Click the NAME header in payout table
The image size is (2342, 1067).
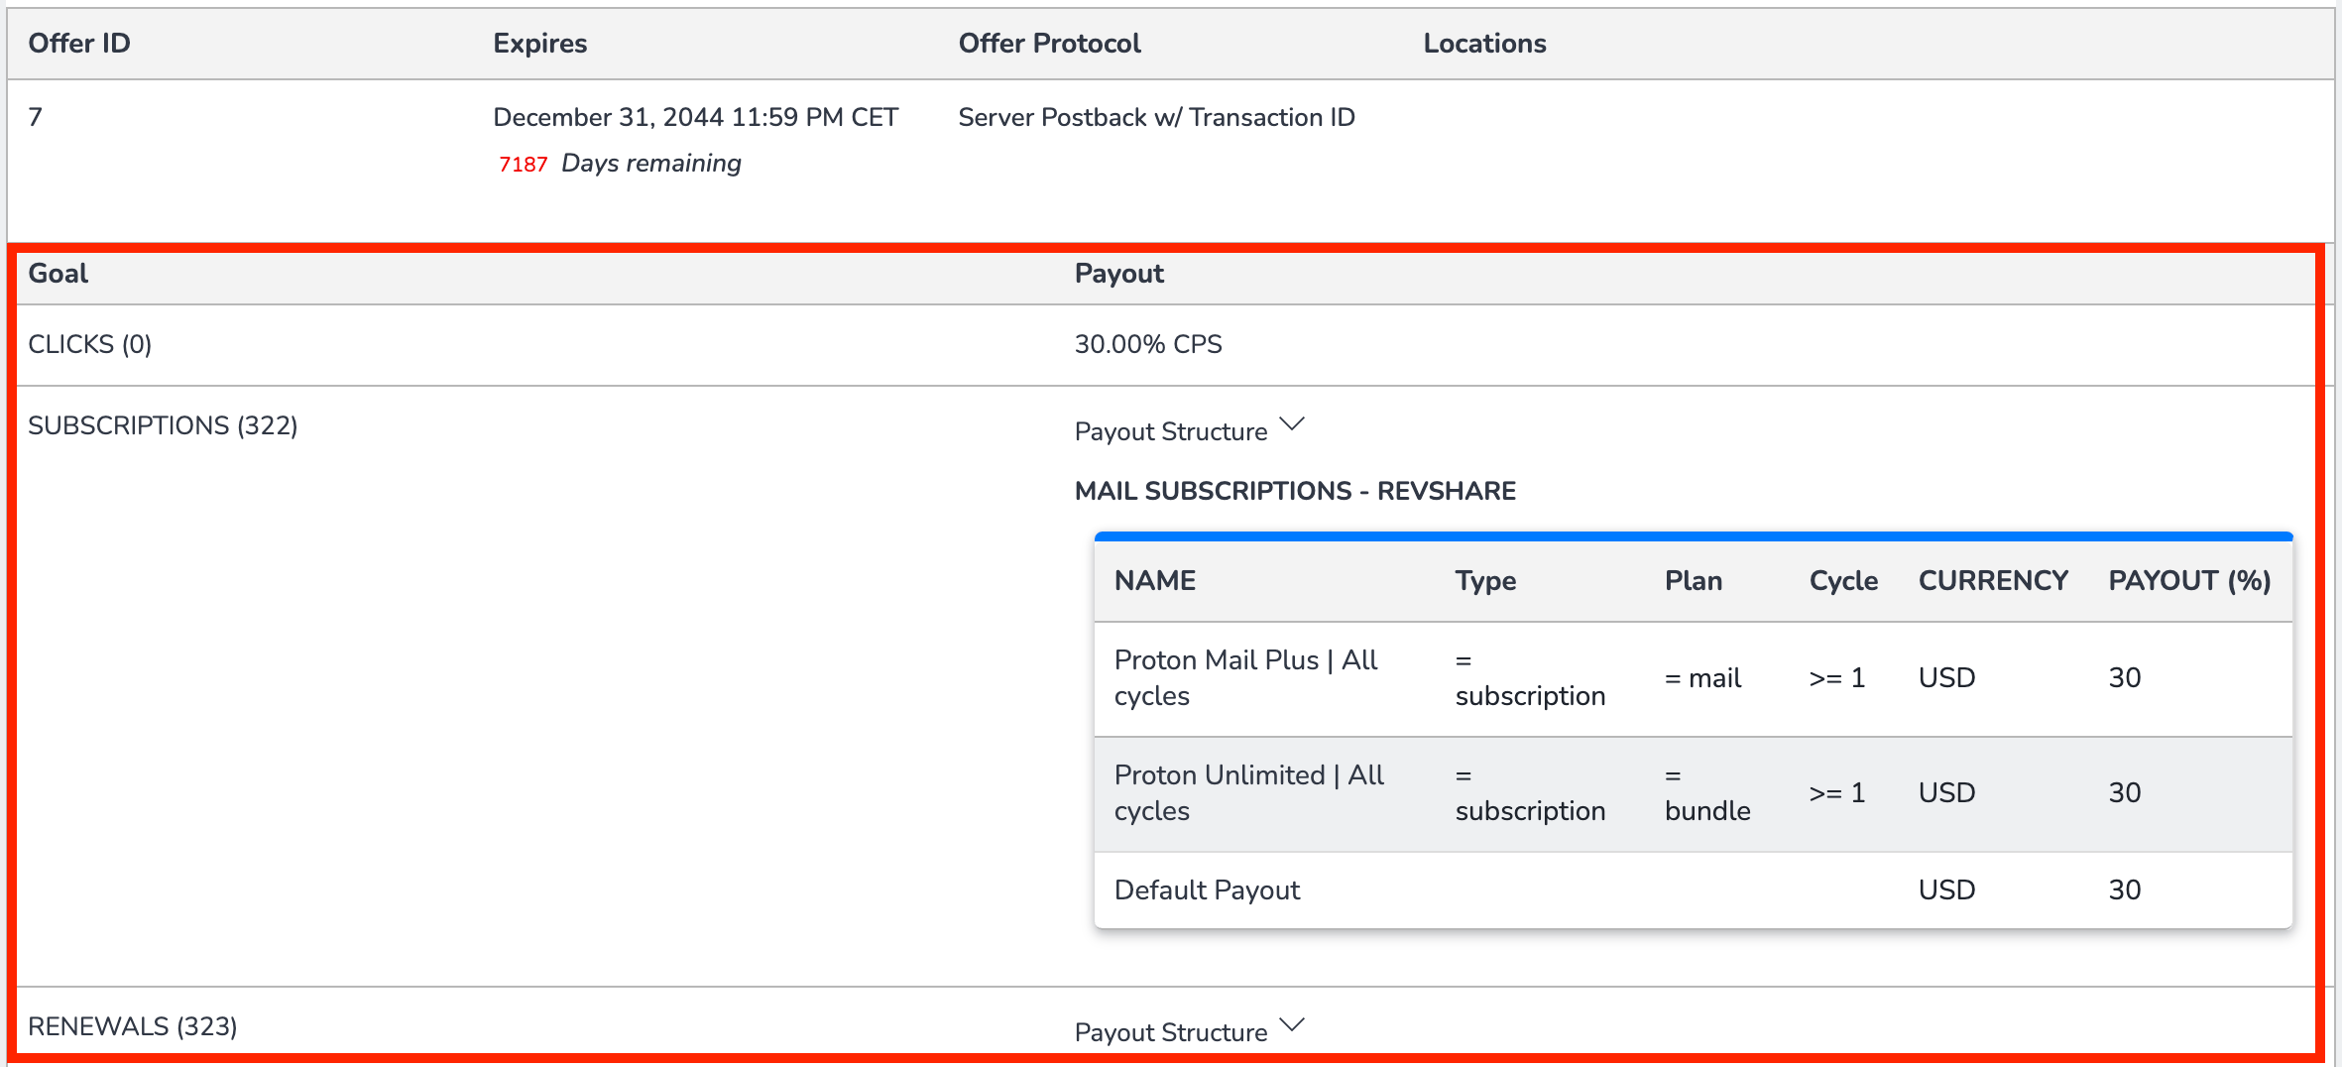point(1155,580)
